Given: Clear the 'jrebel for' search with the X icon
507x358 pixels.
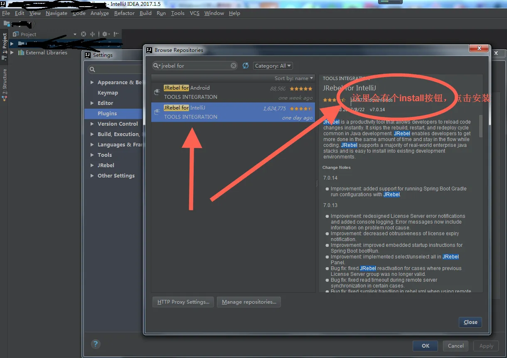Looking at the screenshot, I should (234, 66).
